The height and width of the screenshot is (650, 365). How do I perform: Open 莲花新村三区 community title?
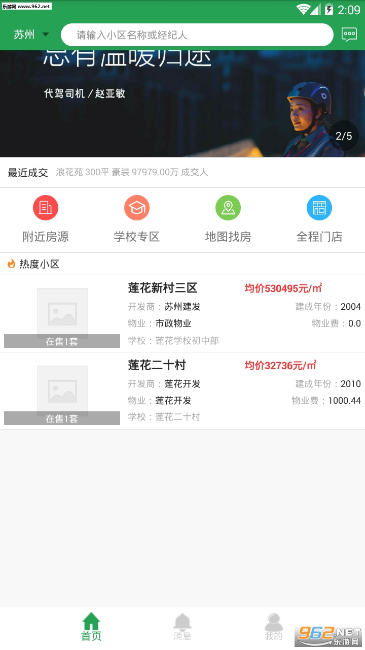point(163,288)
